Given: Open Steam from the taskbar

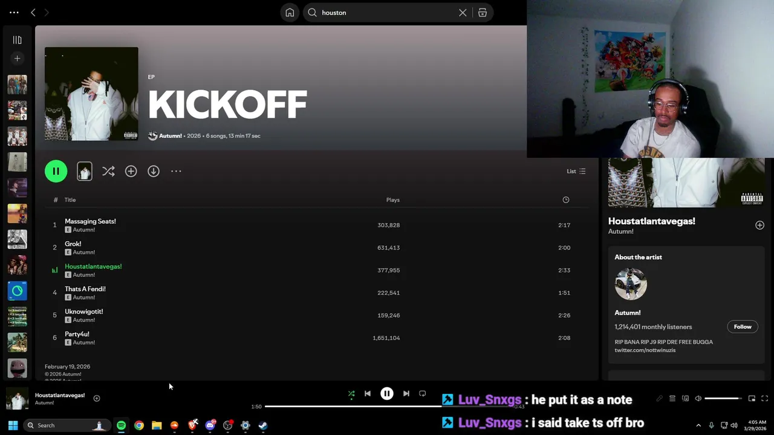Looking at the screenshot, I should 263,425.
